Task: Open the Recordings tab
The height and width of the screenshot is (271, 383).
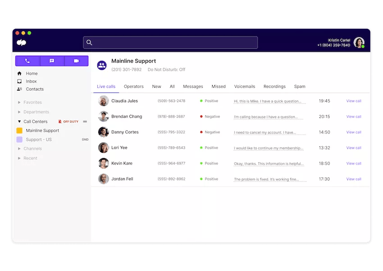Action: click(274, 86)
